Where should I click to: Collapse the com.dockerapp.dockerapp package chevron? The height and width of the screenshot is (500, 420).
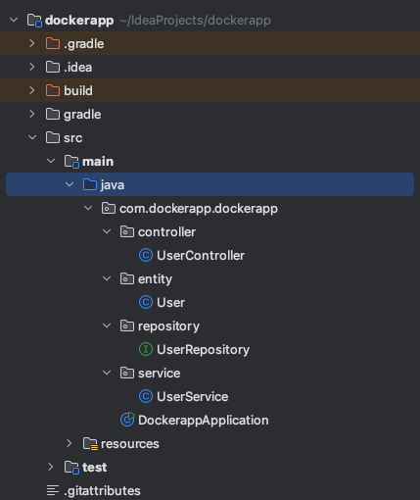88,208
